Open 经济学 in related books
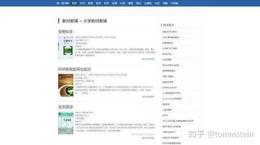The width and height of the screenshot is (260, 145). tap(165, 115)
